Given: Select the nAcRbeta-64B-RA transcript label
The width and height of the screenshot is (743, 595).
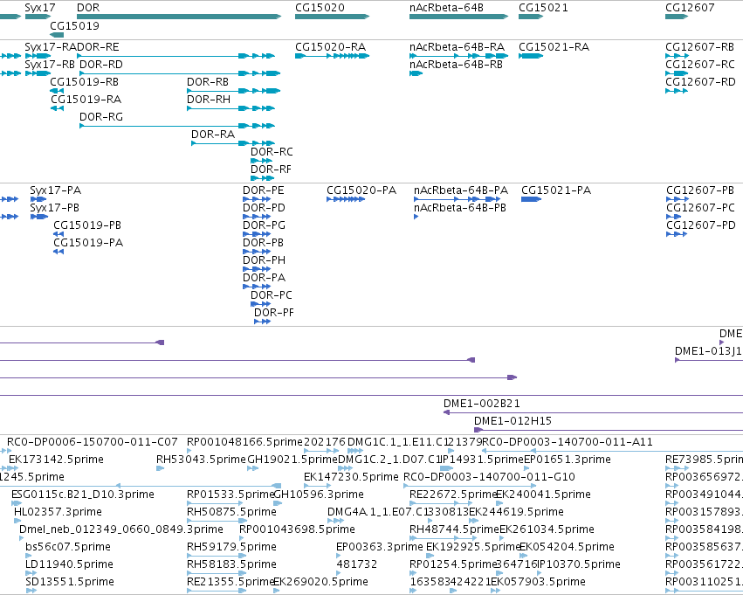Looking at the screenshot, I should (457, 47).
